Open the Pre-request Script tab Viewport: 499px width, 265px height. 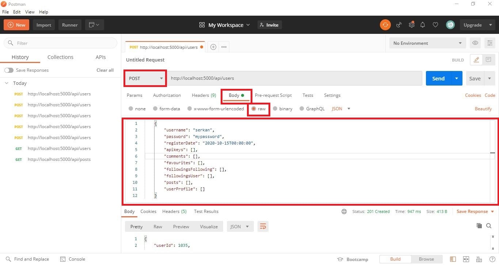click(x=273, y=95)
